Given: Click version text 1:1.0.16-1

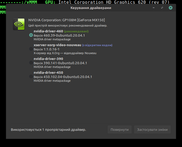Looking at the screenshot, I should 51,49.
